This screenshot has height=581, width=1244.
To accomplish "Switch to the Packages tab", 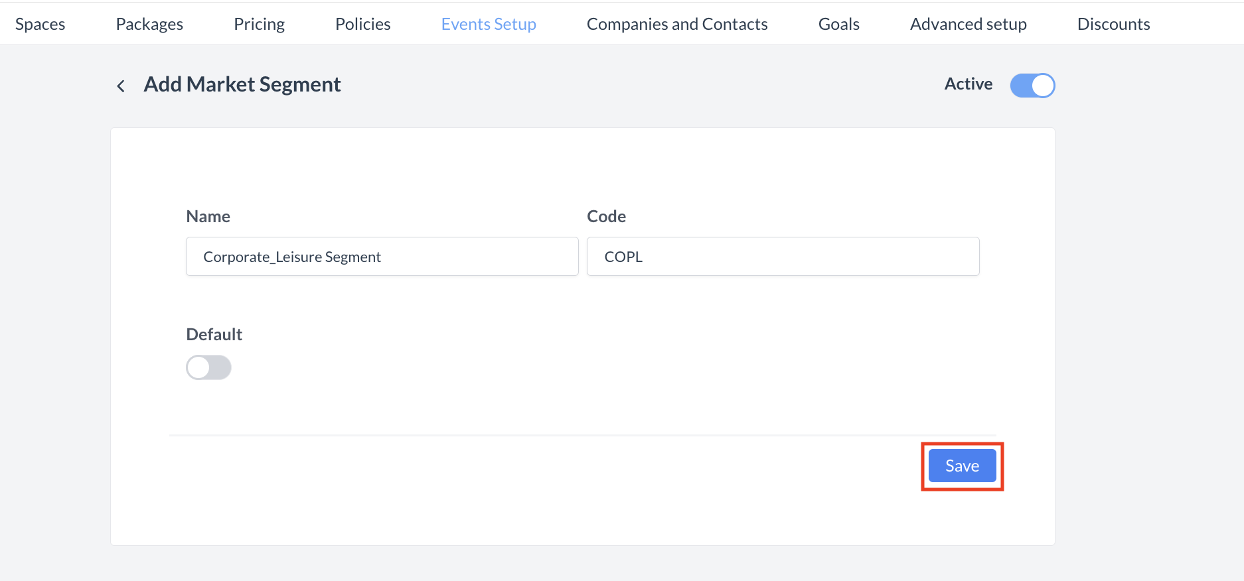I will pos(149,25).
